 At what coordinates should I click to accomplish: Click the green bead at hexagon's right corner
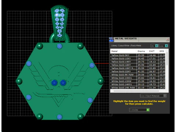coord(101,81)
